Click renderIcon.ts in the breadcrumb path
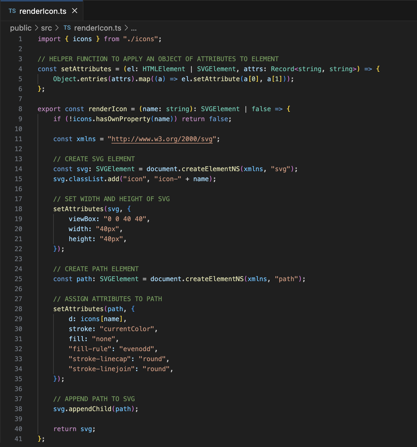This screenshot has width=417, height=447. [x=97, y=28]
